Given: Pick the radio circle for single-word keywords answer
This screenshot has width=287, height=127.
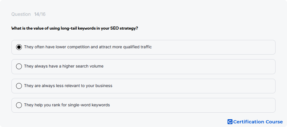Looking at the screenshot, I should (19, 105).
